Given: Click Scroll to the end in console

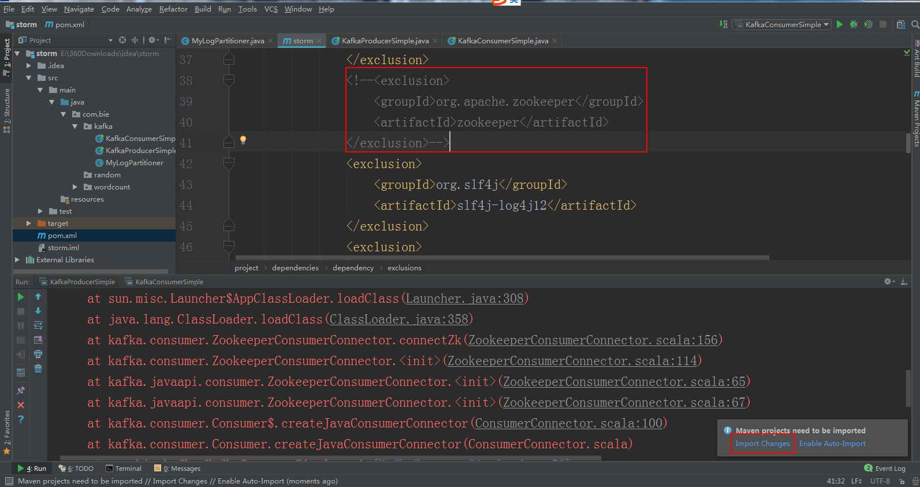Looking at the screenshot, I should [38, 340].
